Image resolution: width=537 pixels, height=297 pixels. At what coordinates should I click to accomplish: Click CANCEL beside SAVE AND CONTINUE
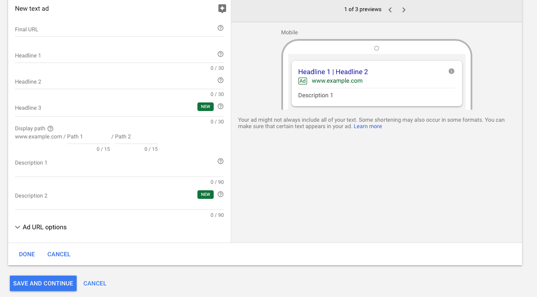click(x=95, y=283)
